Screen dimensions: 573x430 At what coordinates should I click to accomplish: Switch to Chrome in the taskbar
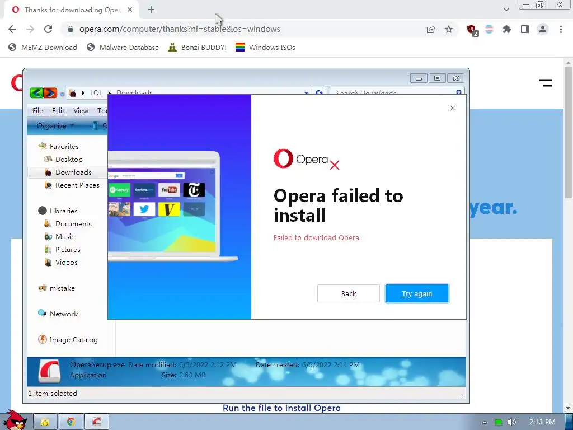71,422
